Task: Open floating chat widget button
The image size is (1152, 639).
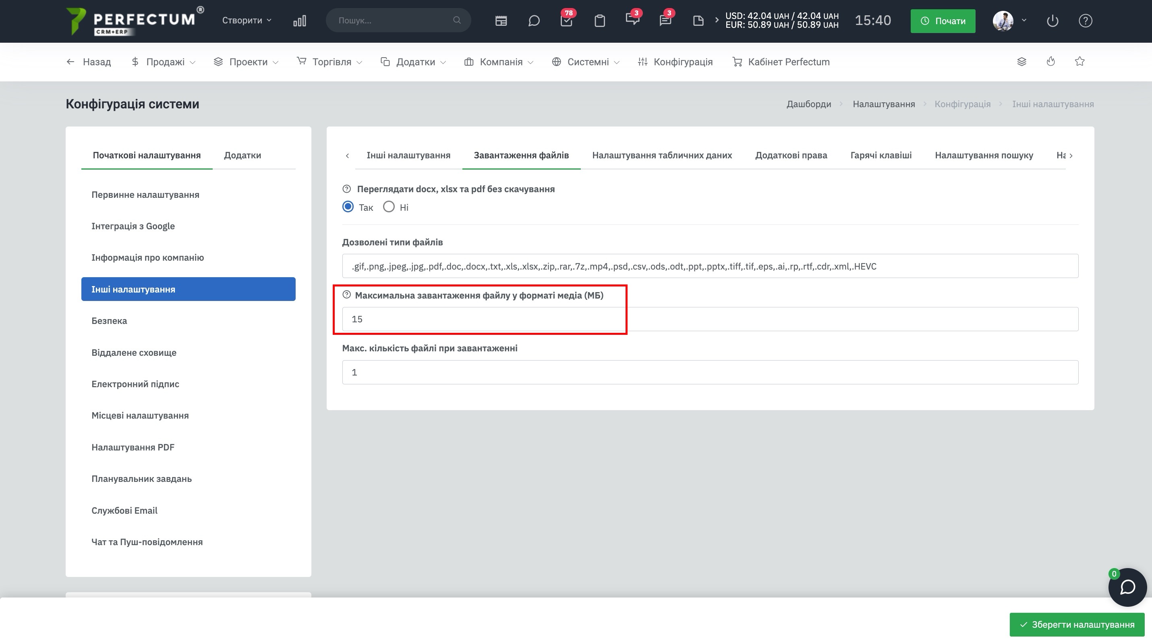Action: [1127, 587]
